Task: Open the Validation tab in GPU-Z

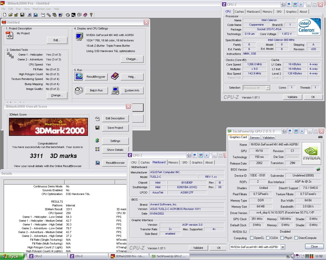Action: pos(268,138)
